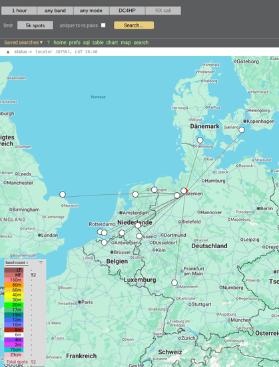
Task: Click the MF count value 52
Action: click(33, 275)
